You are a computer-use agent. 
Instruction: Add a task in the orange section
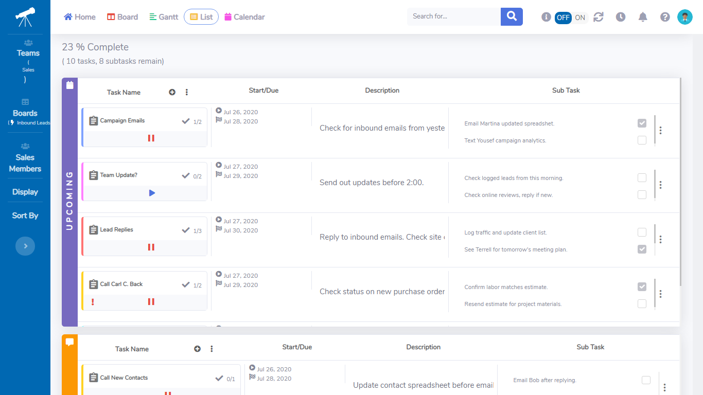pos(197,349)
